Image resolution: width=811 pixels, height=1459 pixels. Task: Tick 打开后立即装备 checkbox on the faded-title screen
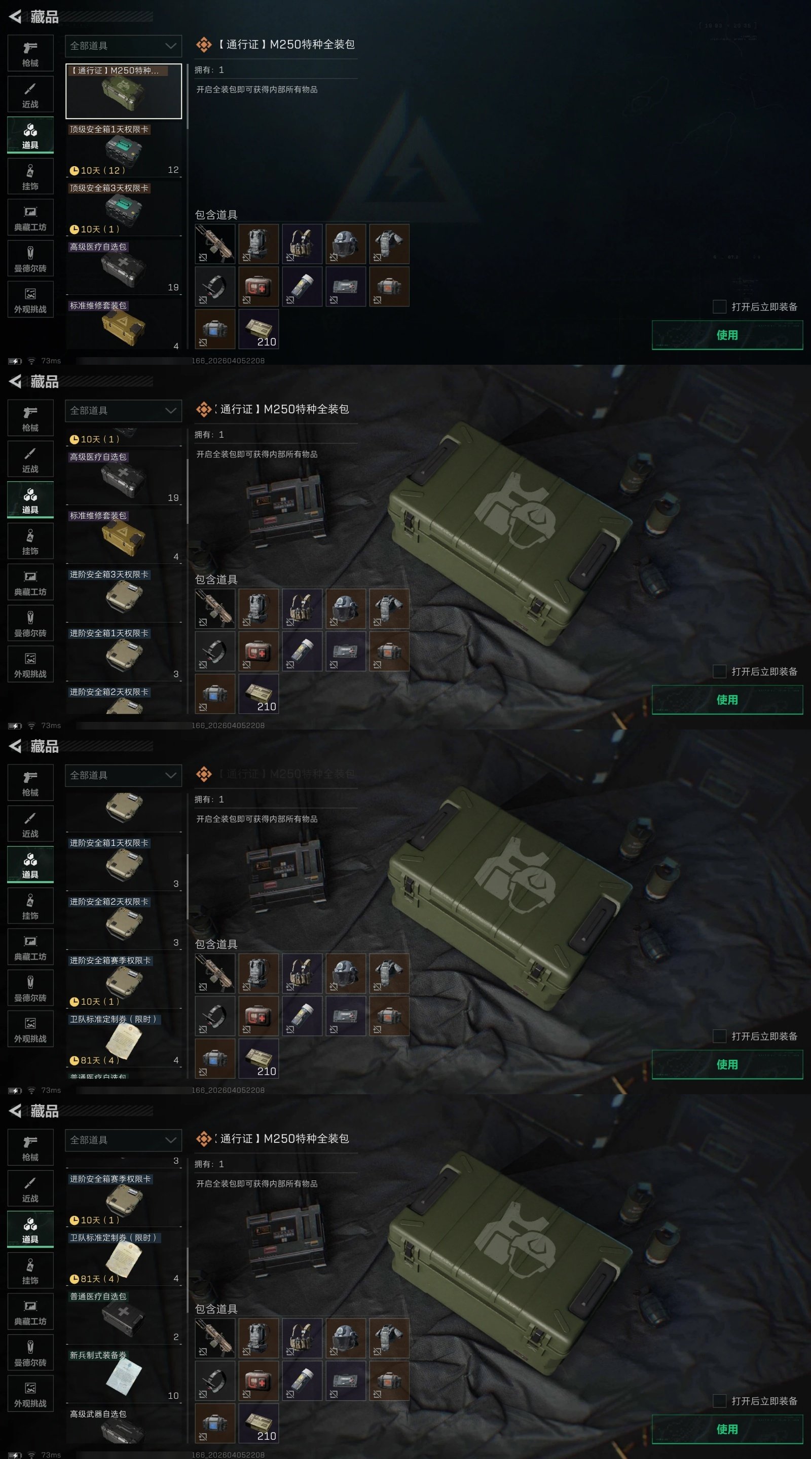719,1036
